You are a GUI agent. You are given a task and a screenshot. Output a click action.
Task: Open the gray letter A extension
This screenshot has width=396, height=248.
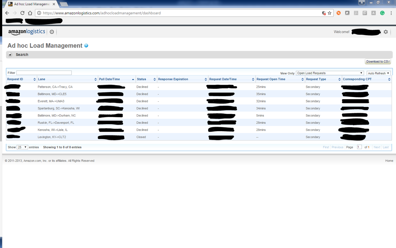click(373, 13)
